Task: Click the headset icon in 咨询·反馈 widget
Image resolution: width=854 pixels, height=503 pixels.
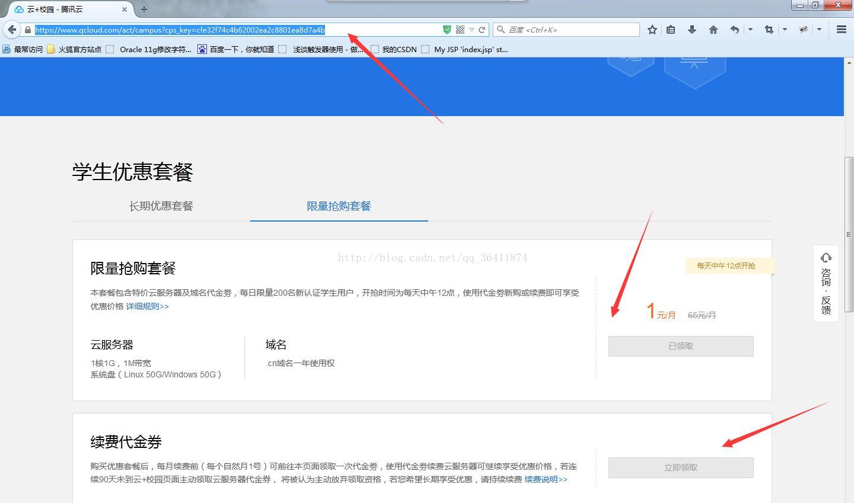Action: pyautogui.click(x=826, y=258)
